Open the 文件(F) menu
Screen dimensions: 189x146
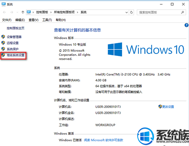[x=7, y=20]
